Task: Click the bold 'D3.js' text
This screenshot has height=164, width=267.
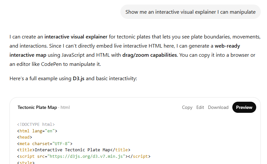Action: pos(79,79)
